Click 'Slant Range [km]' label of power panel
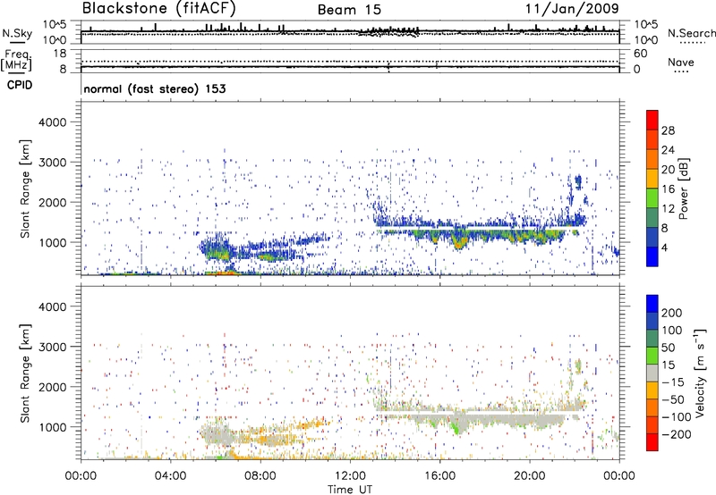 pos(25,189)
